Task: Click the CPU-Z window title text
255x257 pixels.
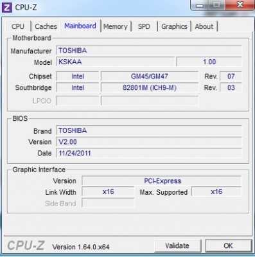Action: pyautogui.click(x=26, y=8)
